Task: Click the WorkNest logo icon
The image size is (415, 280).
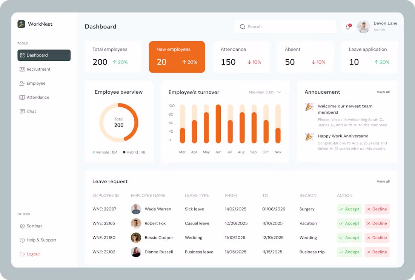Action: [x=22, y=24]
